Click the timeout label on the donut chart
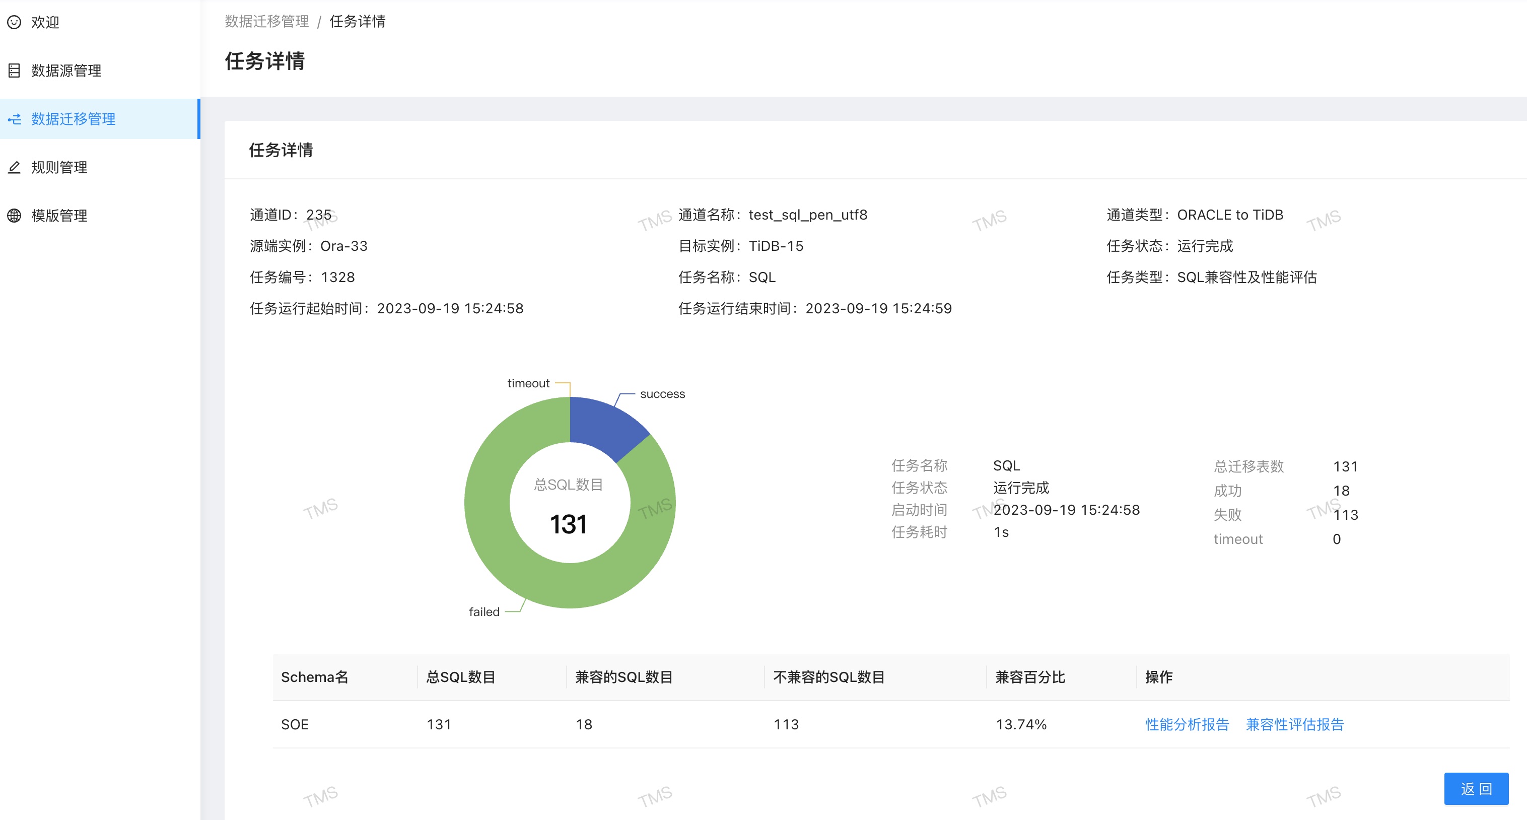The height and width of the screenshot is (820, 1527). 528,383
